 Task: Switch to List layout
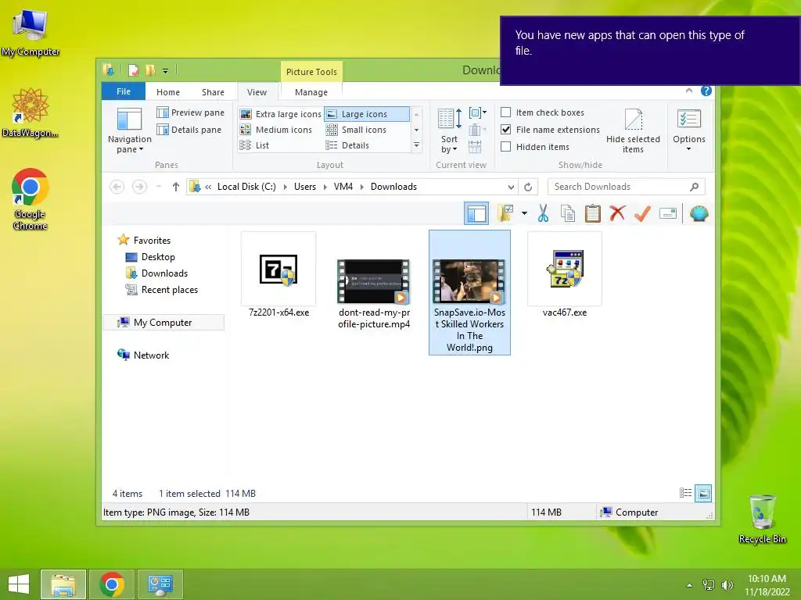[x=254, y=145]
